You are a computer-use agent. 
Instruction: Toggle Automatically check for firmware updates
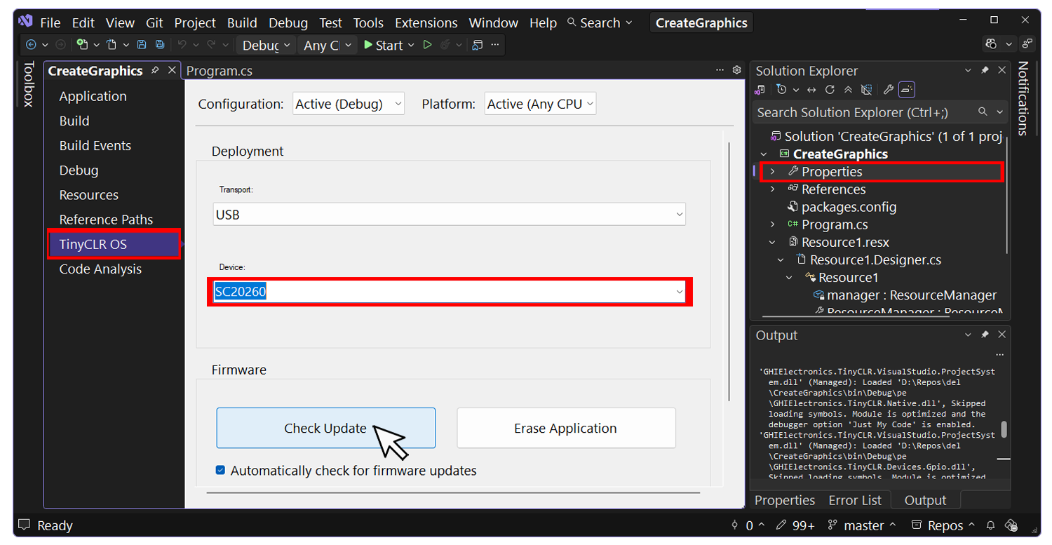tap(220, 471)
